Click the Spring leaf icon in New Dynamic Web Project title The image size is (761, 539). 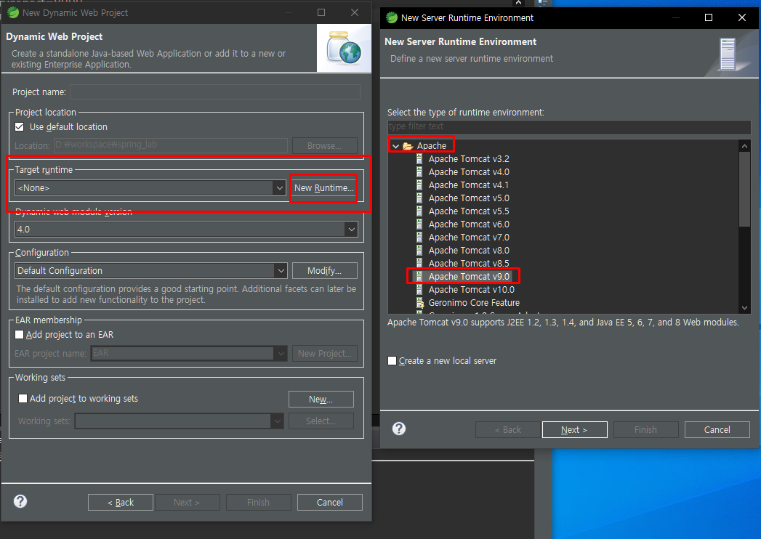tap(13, 12)
